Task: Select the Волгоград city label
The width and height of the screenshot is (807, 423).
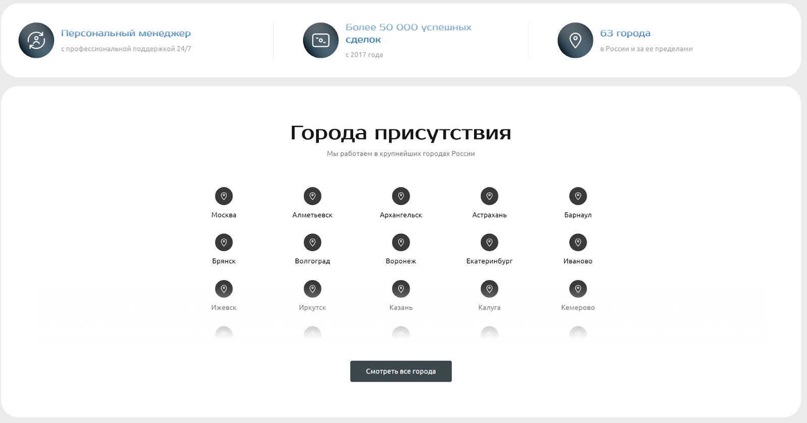Action: (x=313, y=261)
